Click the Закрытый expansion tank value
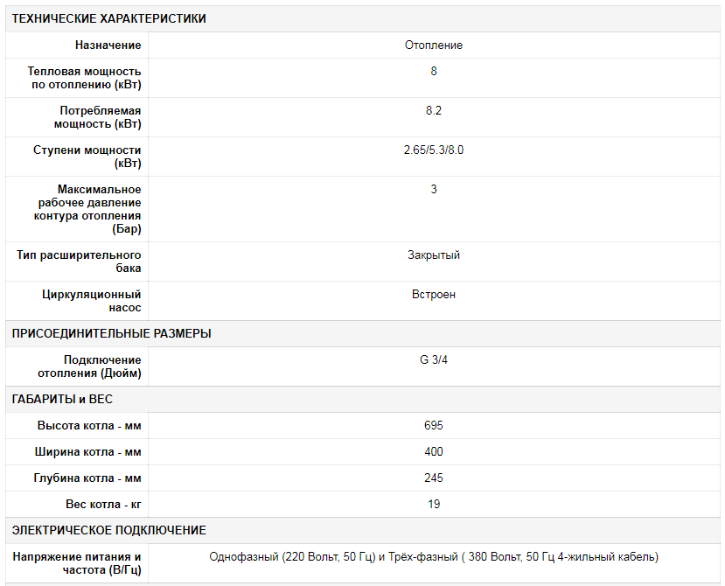 pos(434,255)
